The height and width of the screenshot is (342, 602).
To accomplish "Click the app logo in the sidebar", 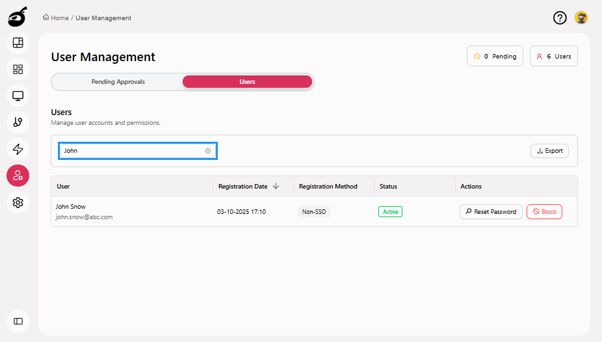I will [x=18, y=17].
